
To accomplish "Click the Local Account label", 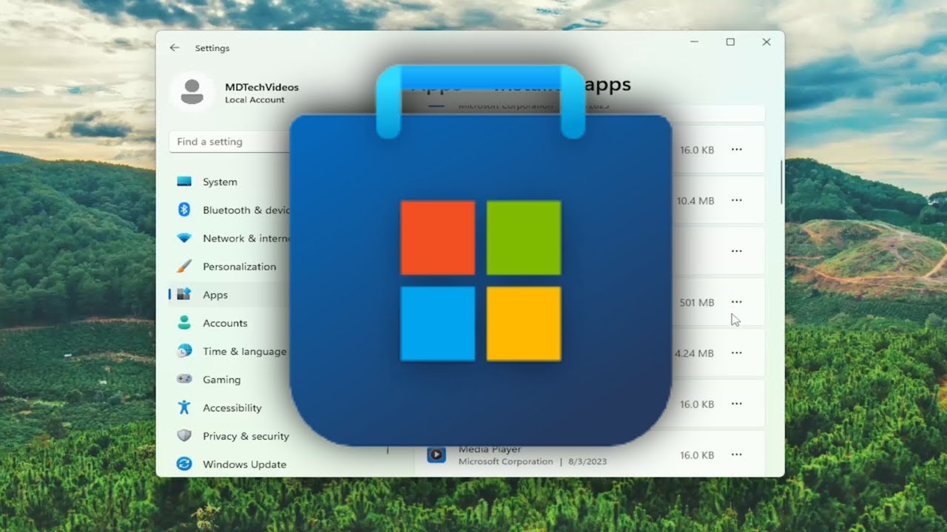I will pyautogui.click(x=255, y=100).
